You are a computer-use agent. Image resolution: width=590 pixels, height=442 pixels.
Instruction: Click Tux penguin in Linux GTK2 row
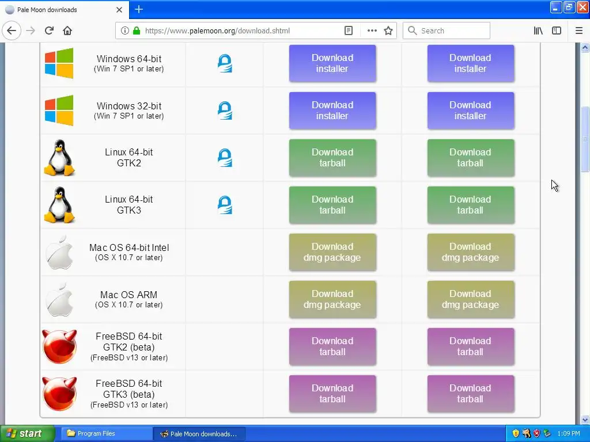click(59, 158)
